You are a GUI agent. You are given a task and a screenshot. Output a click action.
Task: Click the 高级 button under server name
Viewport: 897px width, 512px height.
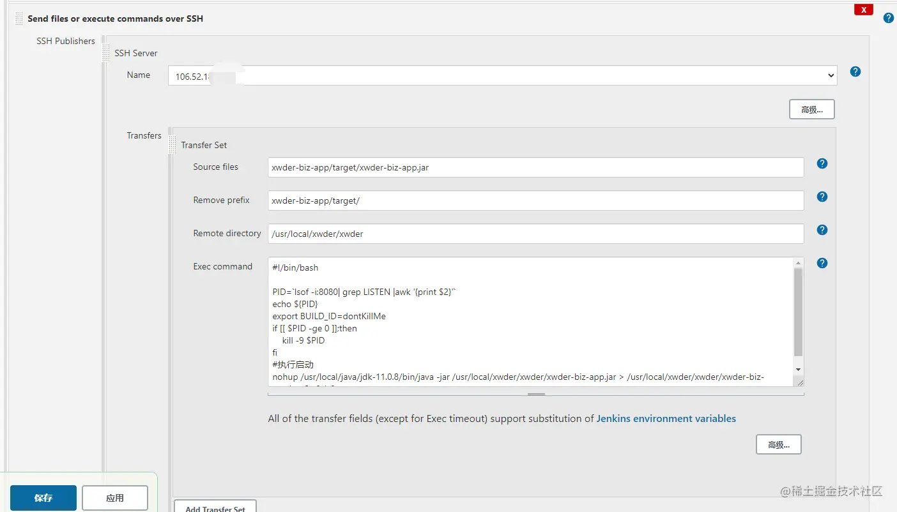(811, 109)
